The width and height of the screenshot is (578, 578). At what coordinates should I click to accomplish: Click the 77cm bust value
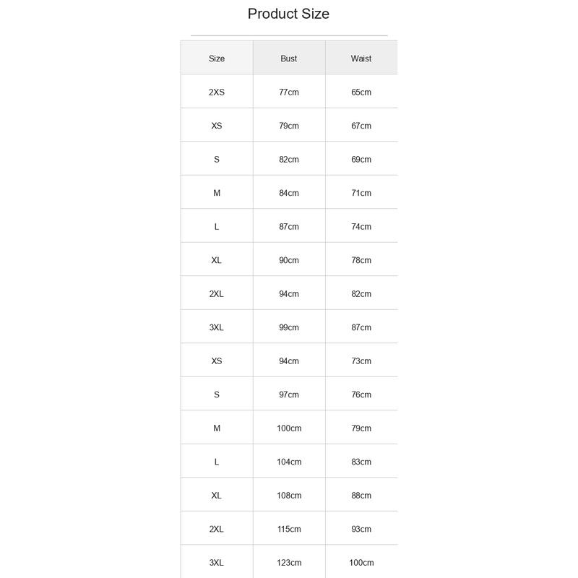click(x=289, y=92)
